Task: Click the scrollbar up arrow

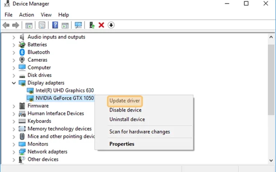Action: (x=271, y=37)
